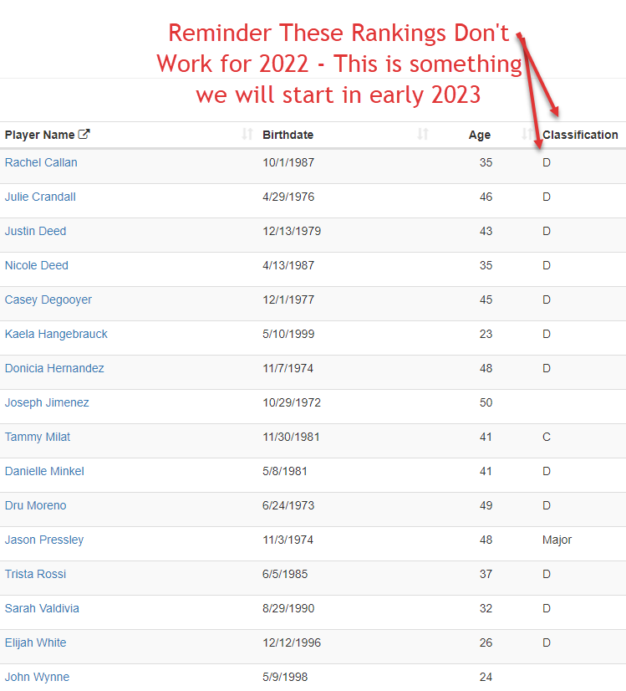Click the Danielle Minkel link
The image size is (626, 691).
click(x=44, y=471)
